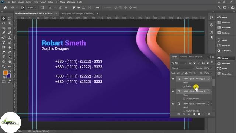
Task: Select the Gradient tool
Action: (x=4, y=47)
